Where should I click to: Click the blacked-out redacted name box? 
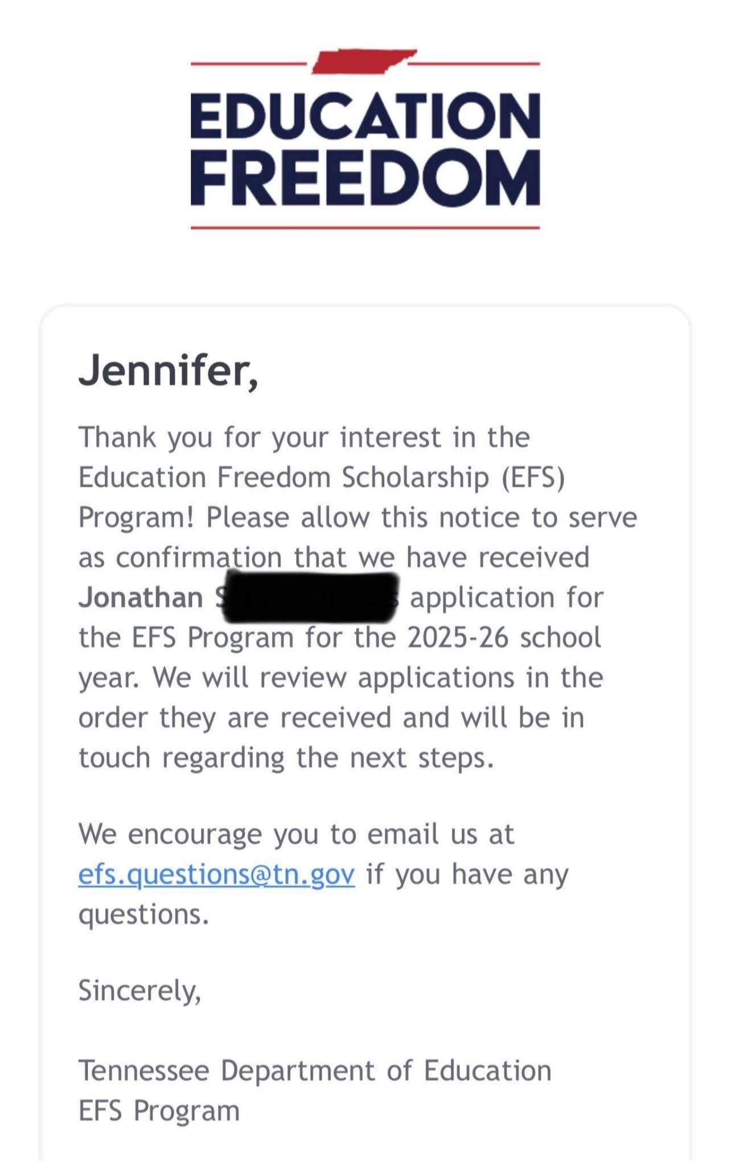(310, 598)
